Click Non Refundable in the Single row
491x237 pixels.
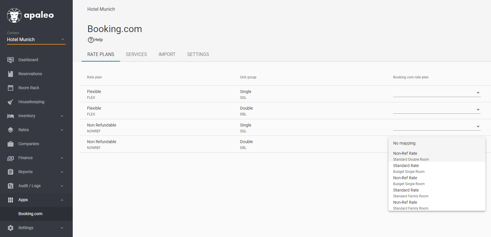[x=102, y=125]
